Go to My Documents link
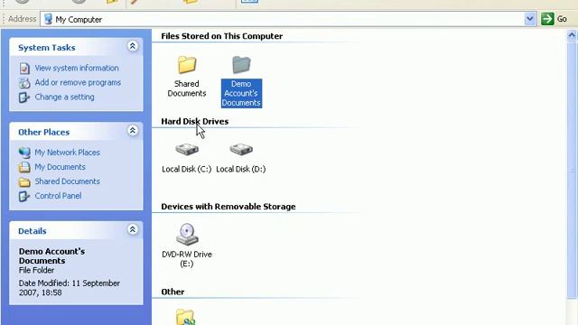This screenshot has height=325, width=578. (x=61, y=167)
